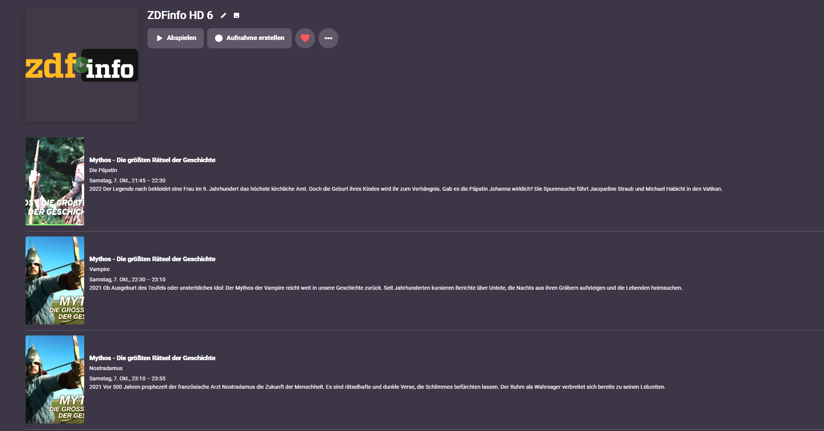This screenshot has height=431, width=824.
Task: Select the Mythos program title above Die Päpstin
Action: [152, 160]
